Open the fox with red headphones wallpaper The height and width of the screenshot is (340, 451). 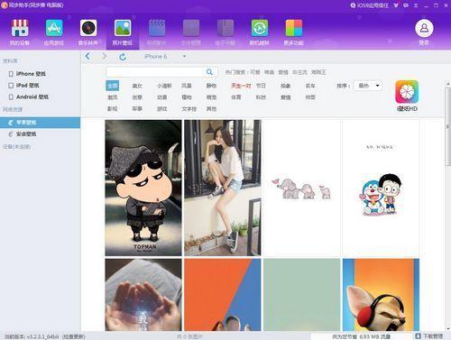[381, 295]
